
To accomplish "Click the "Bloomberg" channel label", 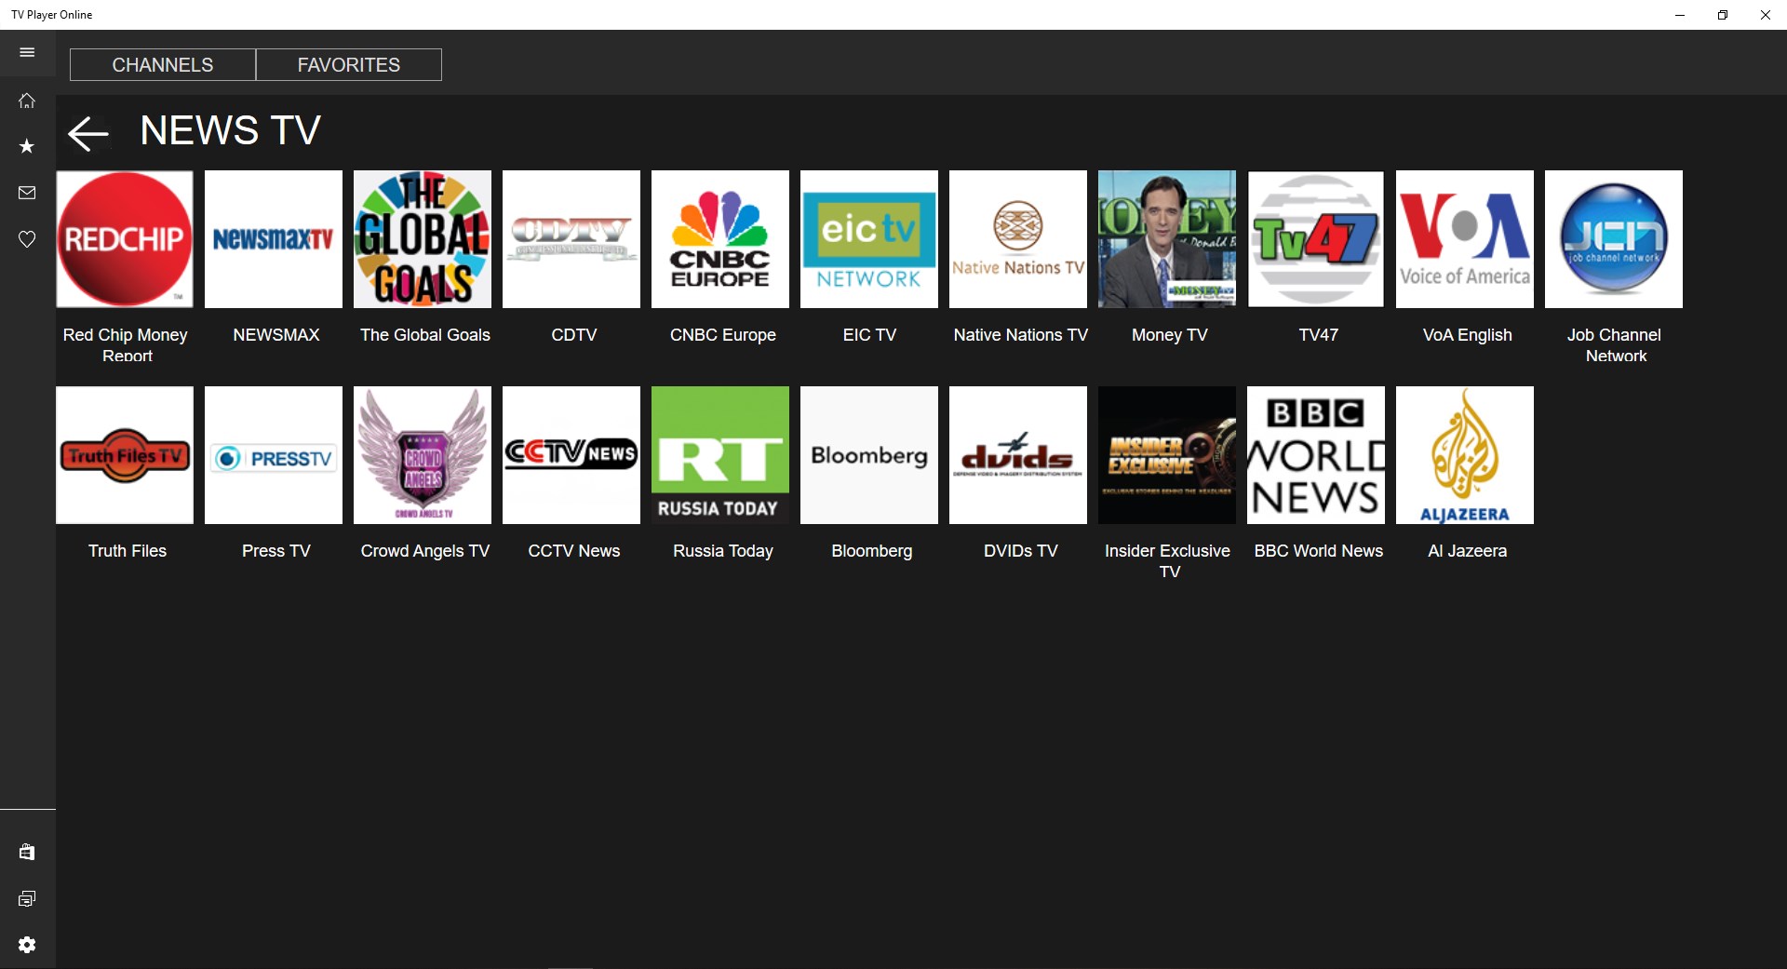I will pyautogui.click(x=872, y=551).
